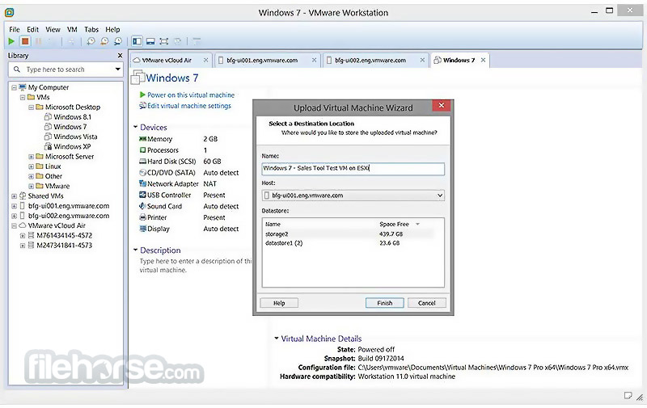Collapse the VMs folder node
This screenshot has height=408, width=647.
click(23, 98)
